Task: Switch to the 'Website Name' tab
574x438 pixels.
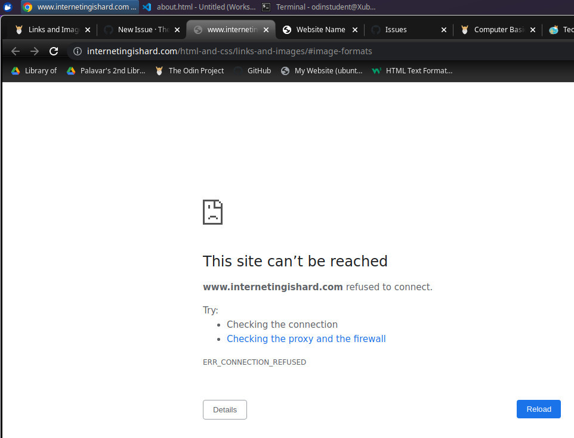Action: click(319, 29)
